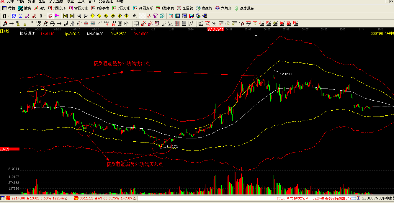The image size is (394, 203).
Task: Jump to first bar with skip-to-start icon
Action: (x=65, y=16)
